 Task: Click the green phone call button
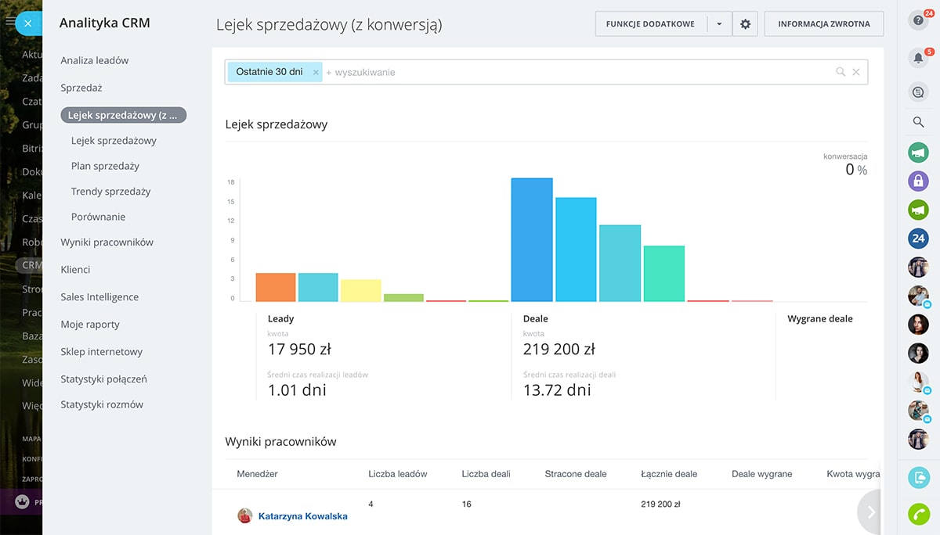[918, 514]
